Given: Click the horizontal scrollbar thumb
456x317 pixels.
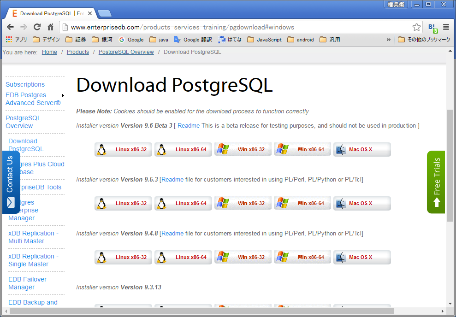Looking at the screenshot, I should tap(201, 311).
